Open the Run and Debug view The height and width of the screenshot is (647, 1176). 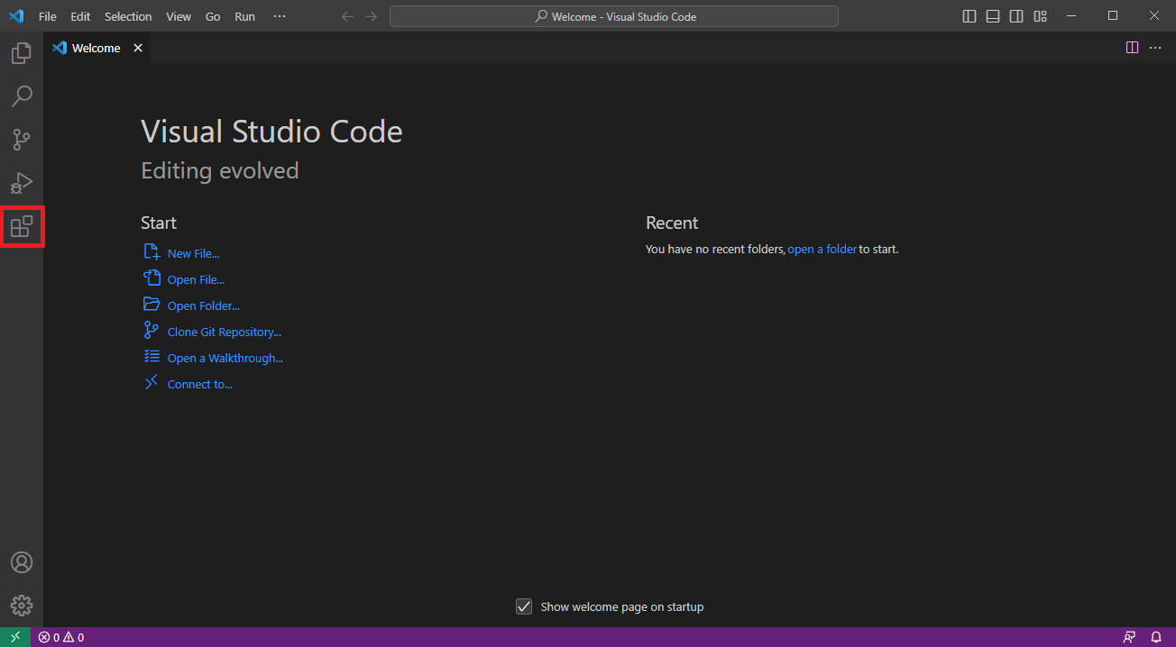pos(22,183)
